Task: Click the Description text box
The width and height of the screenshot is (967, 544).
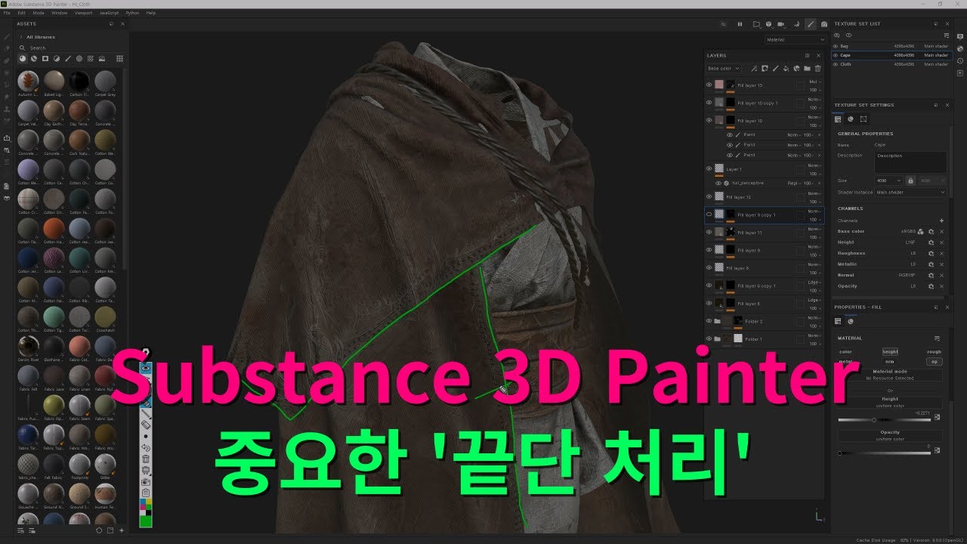Action: [x=910, y=162]
